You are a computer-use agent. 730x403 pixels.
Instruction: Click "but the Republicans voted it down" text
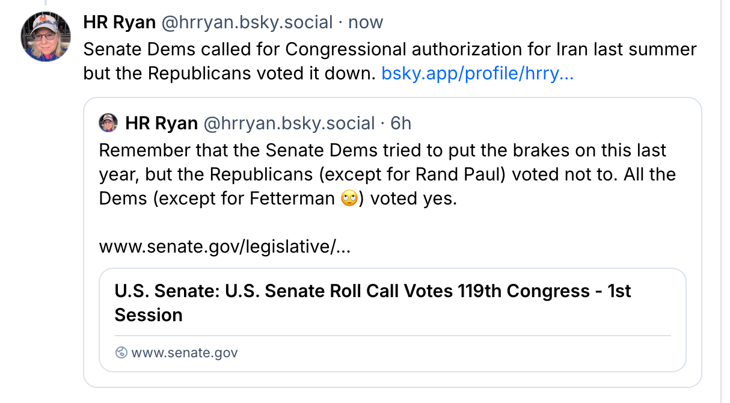pyautogui.click(x=230, y=73)
